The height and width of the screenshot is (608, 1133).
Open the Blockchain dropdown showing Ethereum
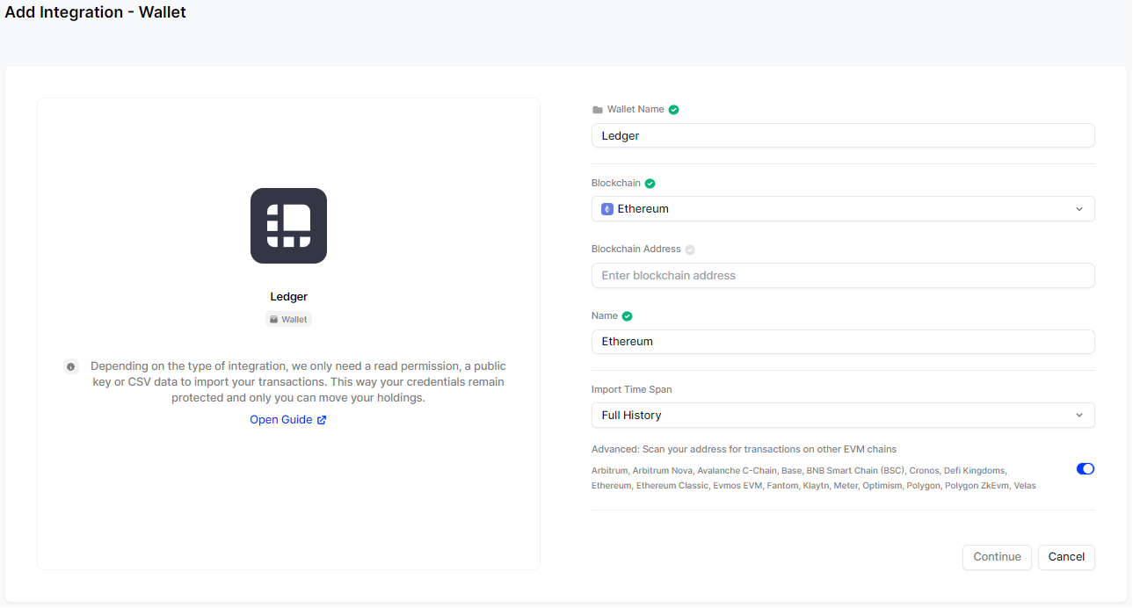point(842,209)
